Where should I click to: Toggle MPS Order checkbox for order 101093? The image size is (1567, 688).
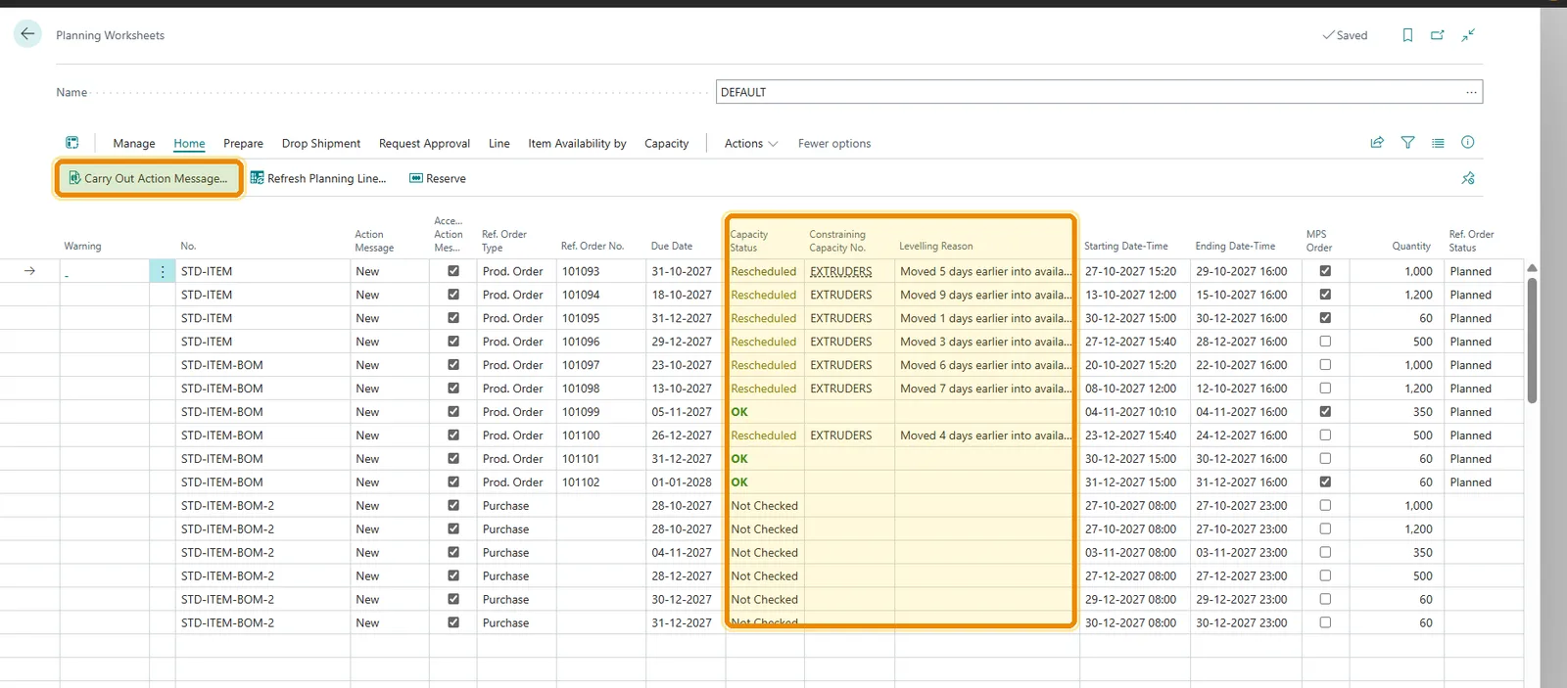(1325, 271)
